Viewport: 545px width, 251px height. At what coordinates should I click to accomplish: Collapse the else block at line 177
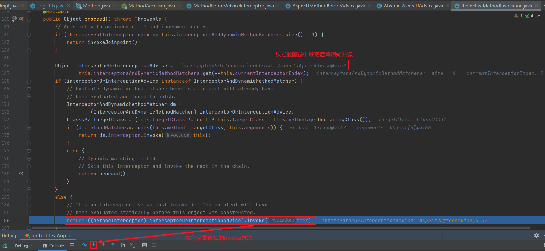(x=29, y=150)
